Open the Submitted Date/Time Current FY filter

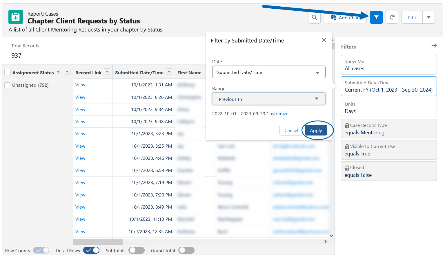click(389, 86)
